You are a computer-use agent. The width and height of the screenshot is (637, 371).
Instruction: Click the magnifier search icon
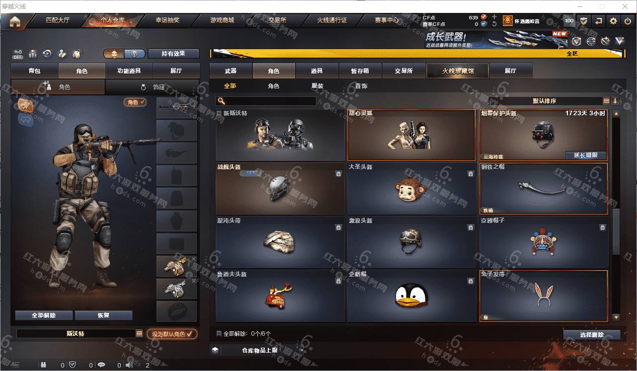(221, 101)
